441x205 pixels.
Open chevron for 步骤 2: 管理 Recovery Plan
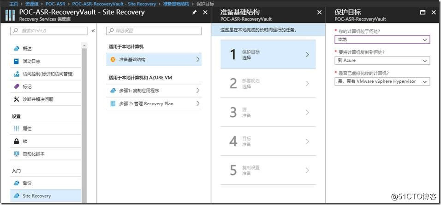pos(198,103)
